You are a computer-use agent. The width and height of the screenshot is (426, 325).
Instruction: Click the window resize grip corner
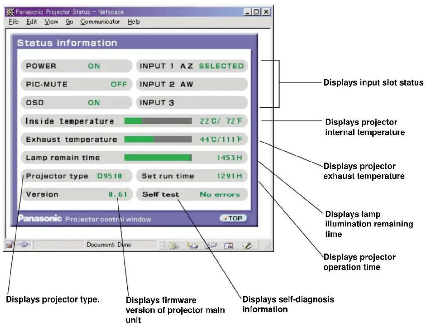269,246
